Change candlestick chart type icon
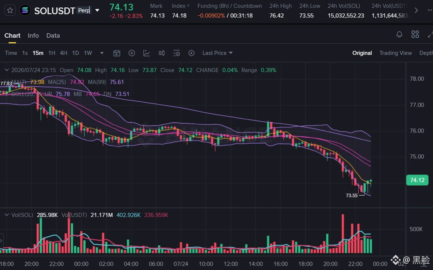 162,53
